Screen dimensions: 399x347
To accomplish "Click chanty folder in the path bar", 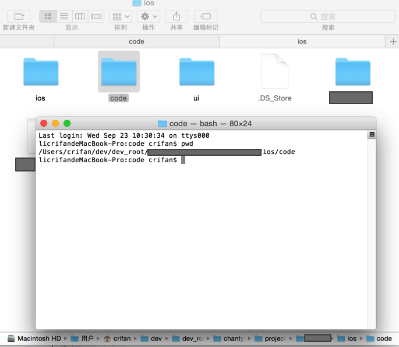I will coord(229,338).
